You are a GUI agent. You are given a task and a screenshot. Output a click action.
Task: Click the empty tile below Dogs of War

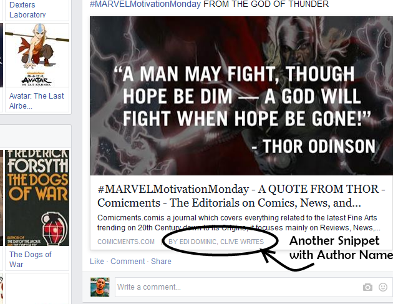(x=37, y=288)
